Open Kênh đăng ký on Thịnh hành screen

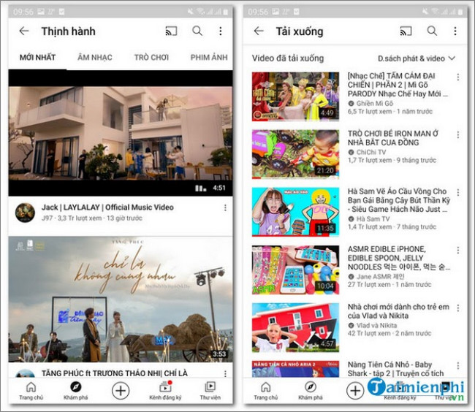coord(165,391)
